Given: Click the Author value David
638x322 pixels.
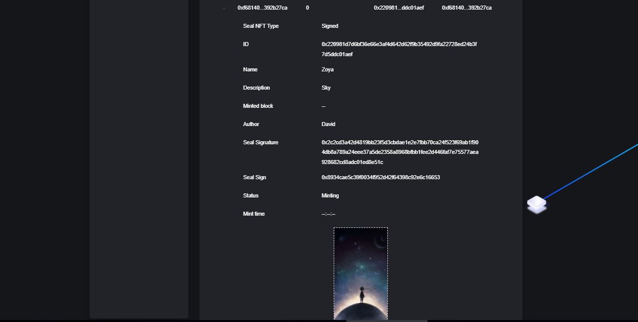Looking at the screenshot, I should 329,124.
